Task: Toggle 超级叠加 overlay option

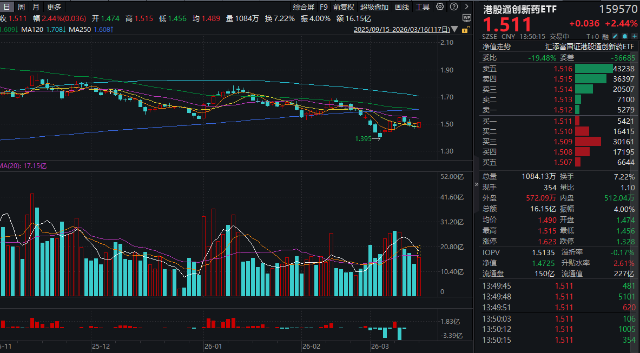Action: (x=374, y=7)
